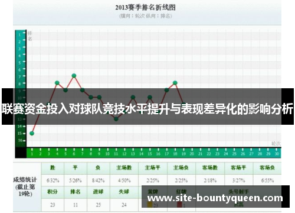Select the round 13 data point on the line
The width and height of the screenshot is (295, 213).
coord(133,97)
